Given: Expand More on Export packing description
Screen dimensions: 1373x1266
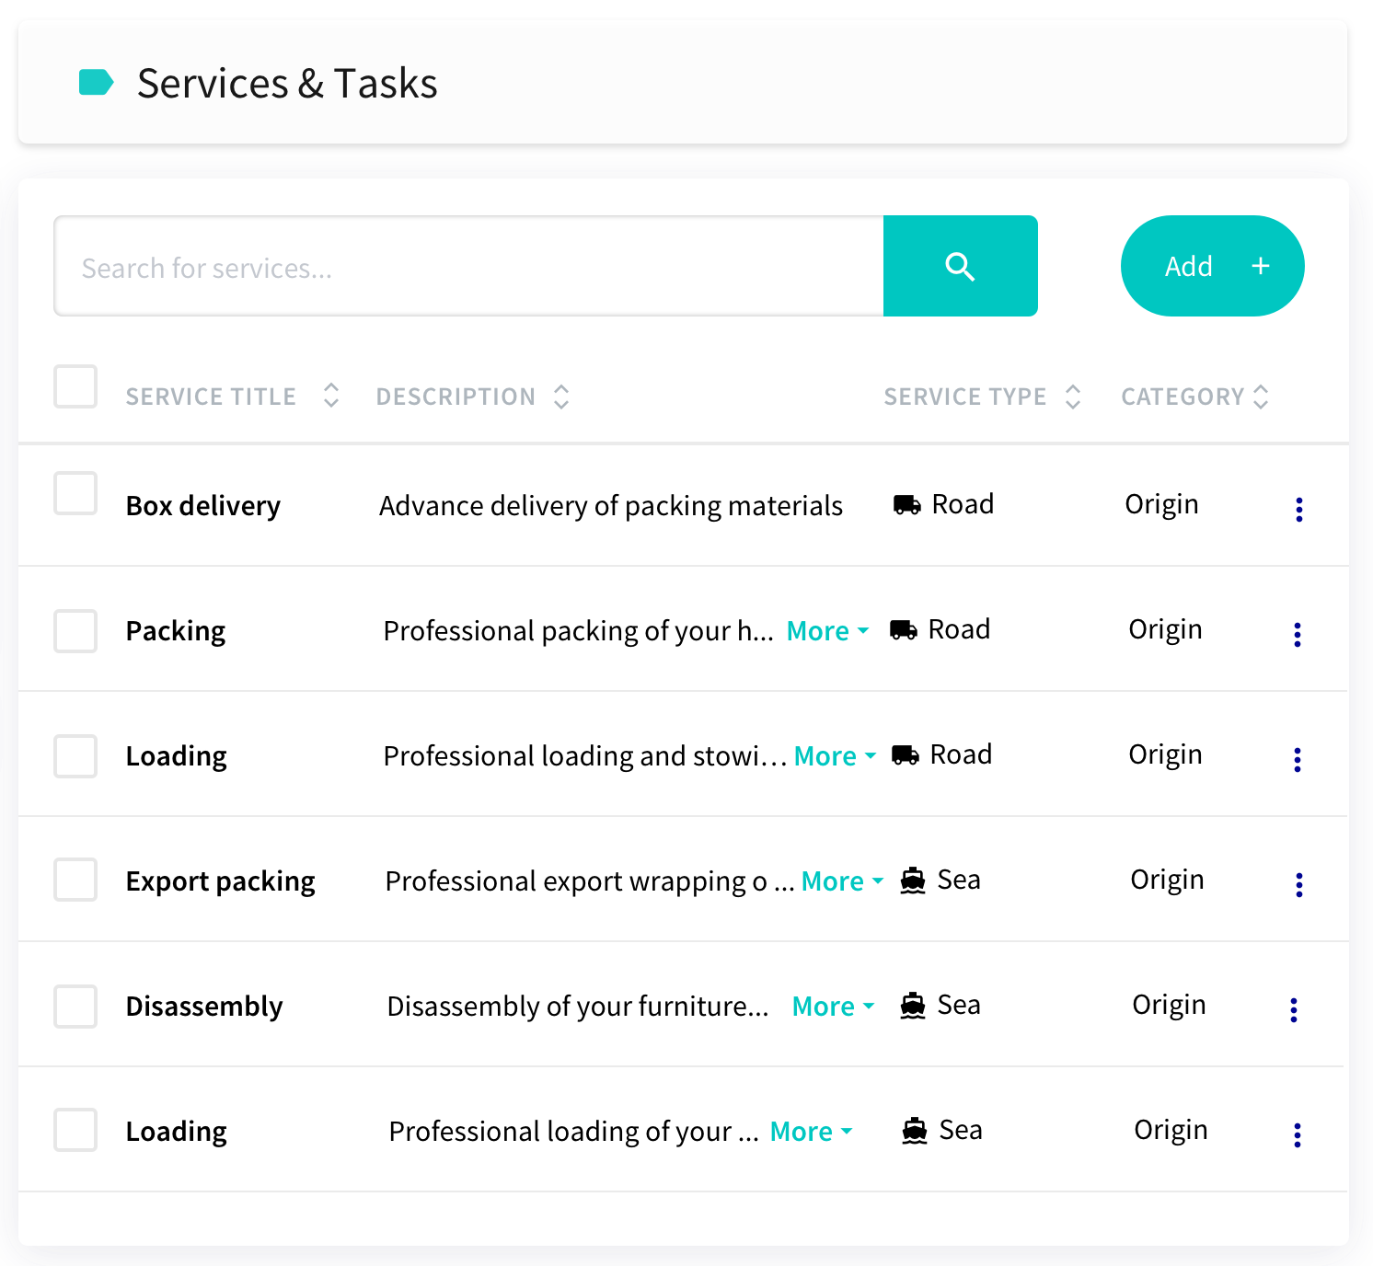Looking at the screenshot, I should [x=842, y=881].
